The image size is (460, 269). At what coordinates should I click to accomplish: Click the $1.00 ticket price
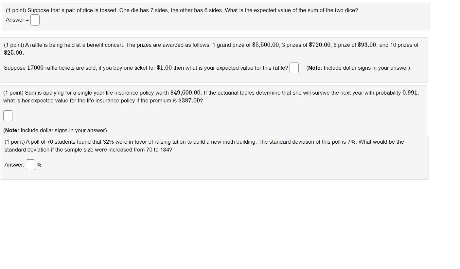(164, 68)
